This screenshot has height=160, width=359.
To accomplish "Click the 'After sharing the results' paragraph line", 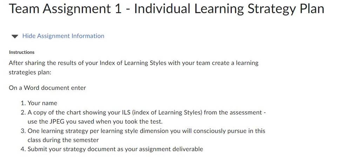I will 134,63.
